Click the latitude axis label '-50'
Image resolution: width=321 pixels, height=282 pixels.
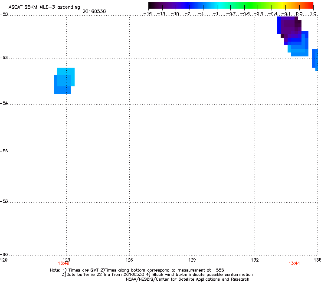(x=4, y=14)
